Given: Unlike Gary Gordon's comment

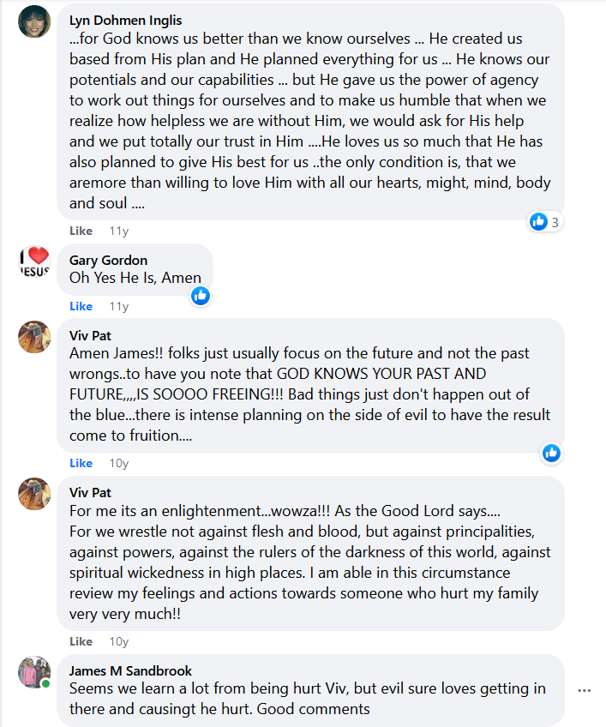Looking at the screenshot, I should tap(81, 306).
